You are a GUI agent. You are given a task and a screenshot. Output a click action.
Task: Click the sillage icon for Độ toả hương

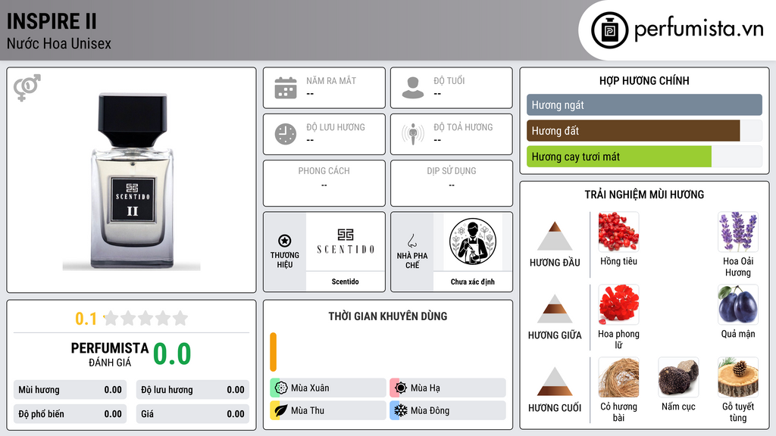[x=413, y=134]
